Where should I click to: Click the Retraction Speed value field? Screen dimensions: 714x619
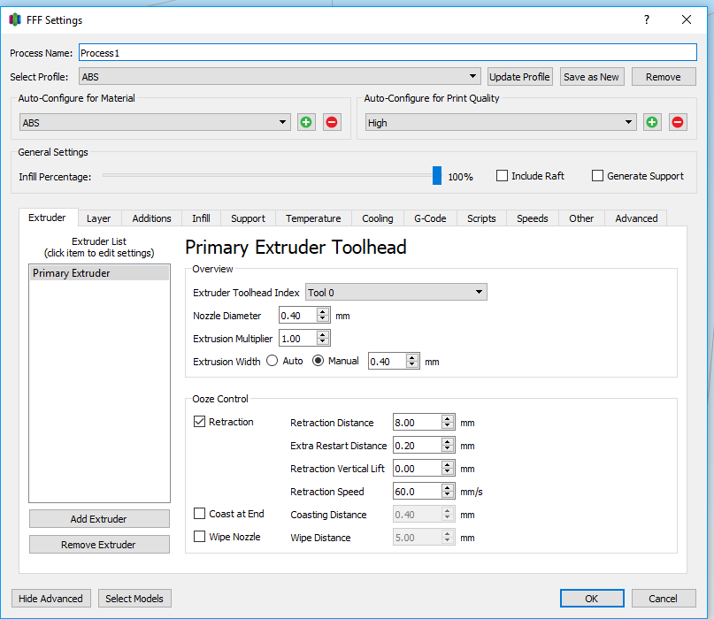click(x=418, y=491)
